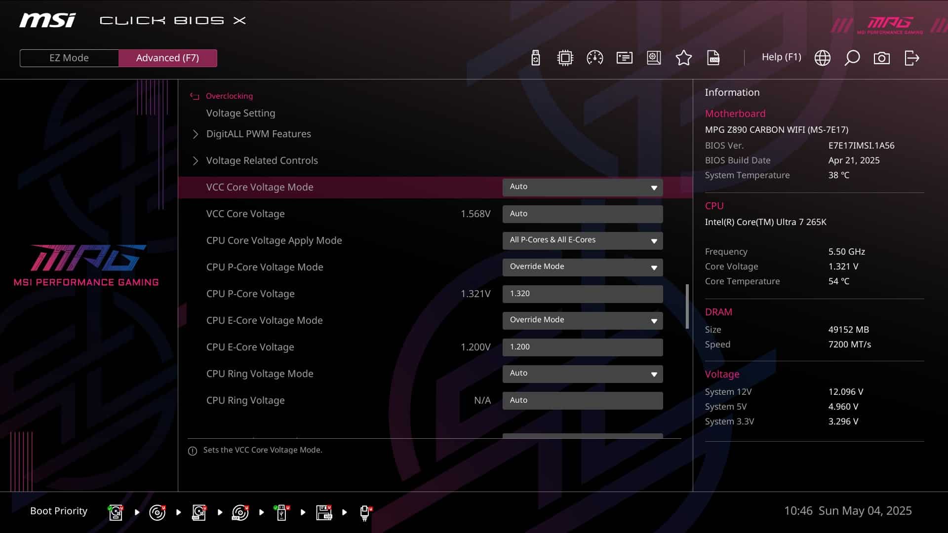Viewport: 948px width, 533px height.
Task: Go back via Overclocking breadcrumb
Action: tap(229, 96)
